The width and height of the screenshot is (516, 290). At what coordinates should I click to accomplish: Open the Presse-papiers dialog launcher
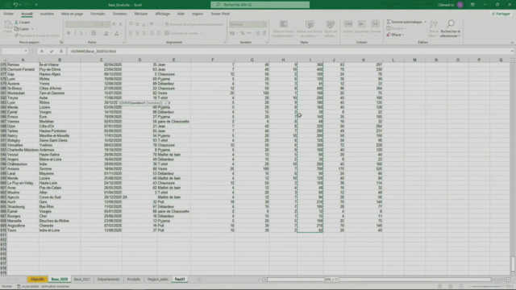pyautogui.click(x=61, y=43)
